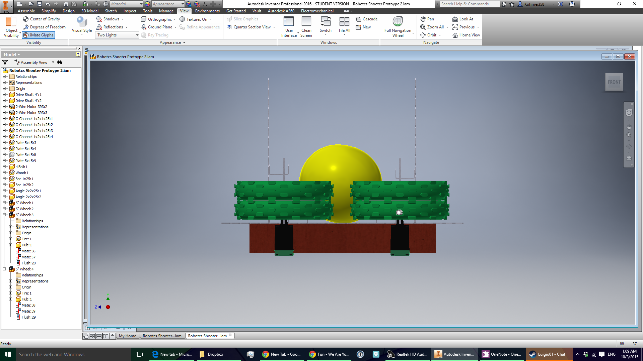Click the Search Help & Commands field
Screen dimensions: 643x361
pos(469,4)
